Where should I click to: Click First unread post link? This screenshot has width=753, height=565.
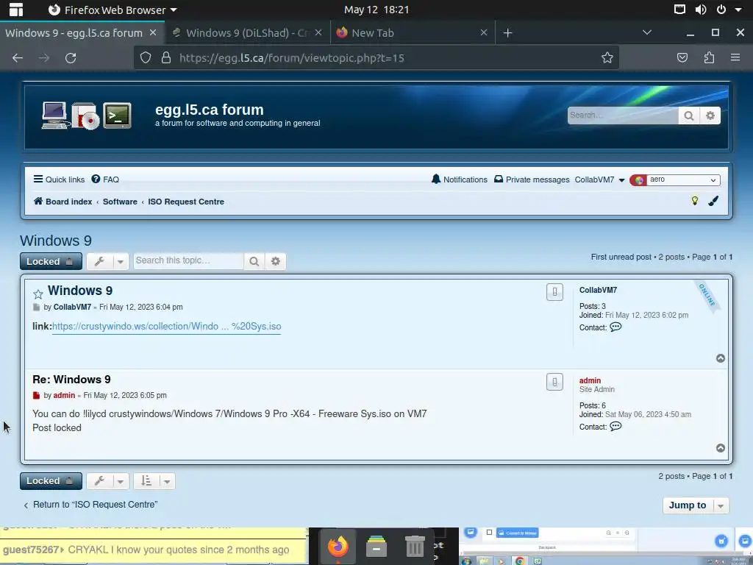(621, 257)
